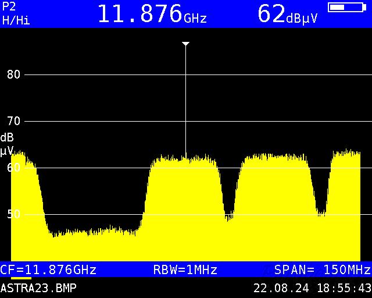The width and height of the screenshot is (372, 298).
Task: Click the 11.876 GHz frequency readout
Action: pyautogui.click(x=152, y=14)
